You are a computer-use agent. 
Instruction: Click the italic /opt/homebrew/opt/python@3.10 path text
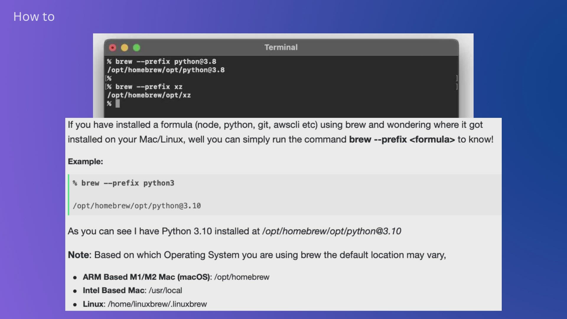(331, 231)
